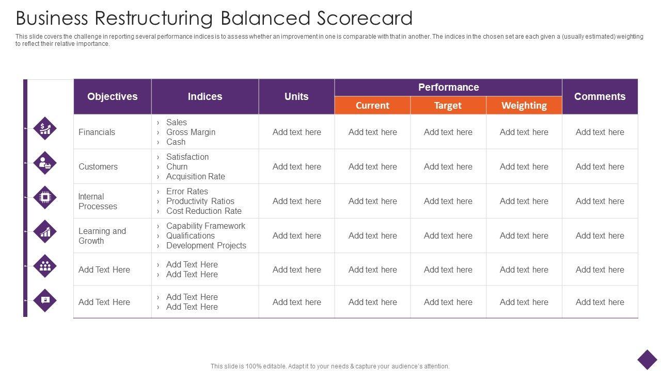Screen dimensions: 661x371
Task: Click the group of people icon
Action: click(45, 266)
